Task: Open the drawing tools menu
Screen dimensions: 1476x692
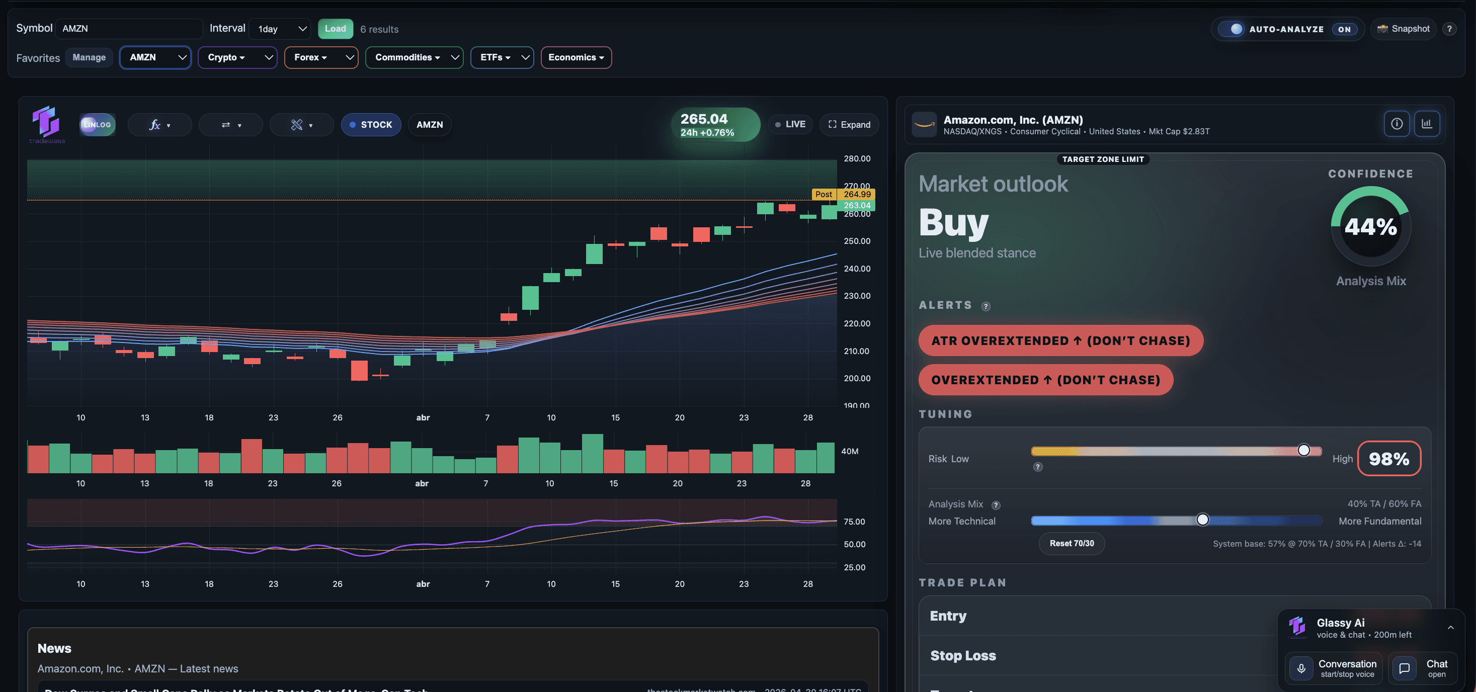Action: click(301, 125)
